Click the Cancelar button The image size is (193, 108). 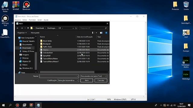pos(101,80)
